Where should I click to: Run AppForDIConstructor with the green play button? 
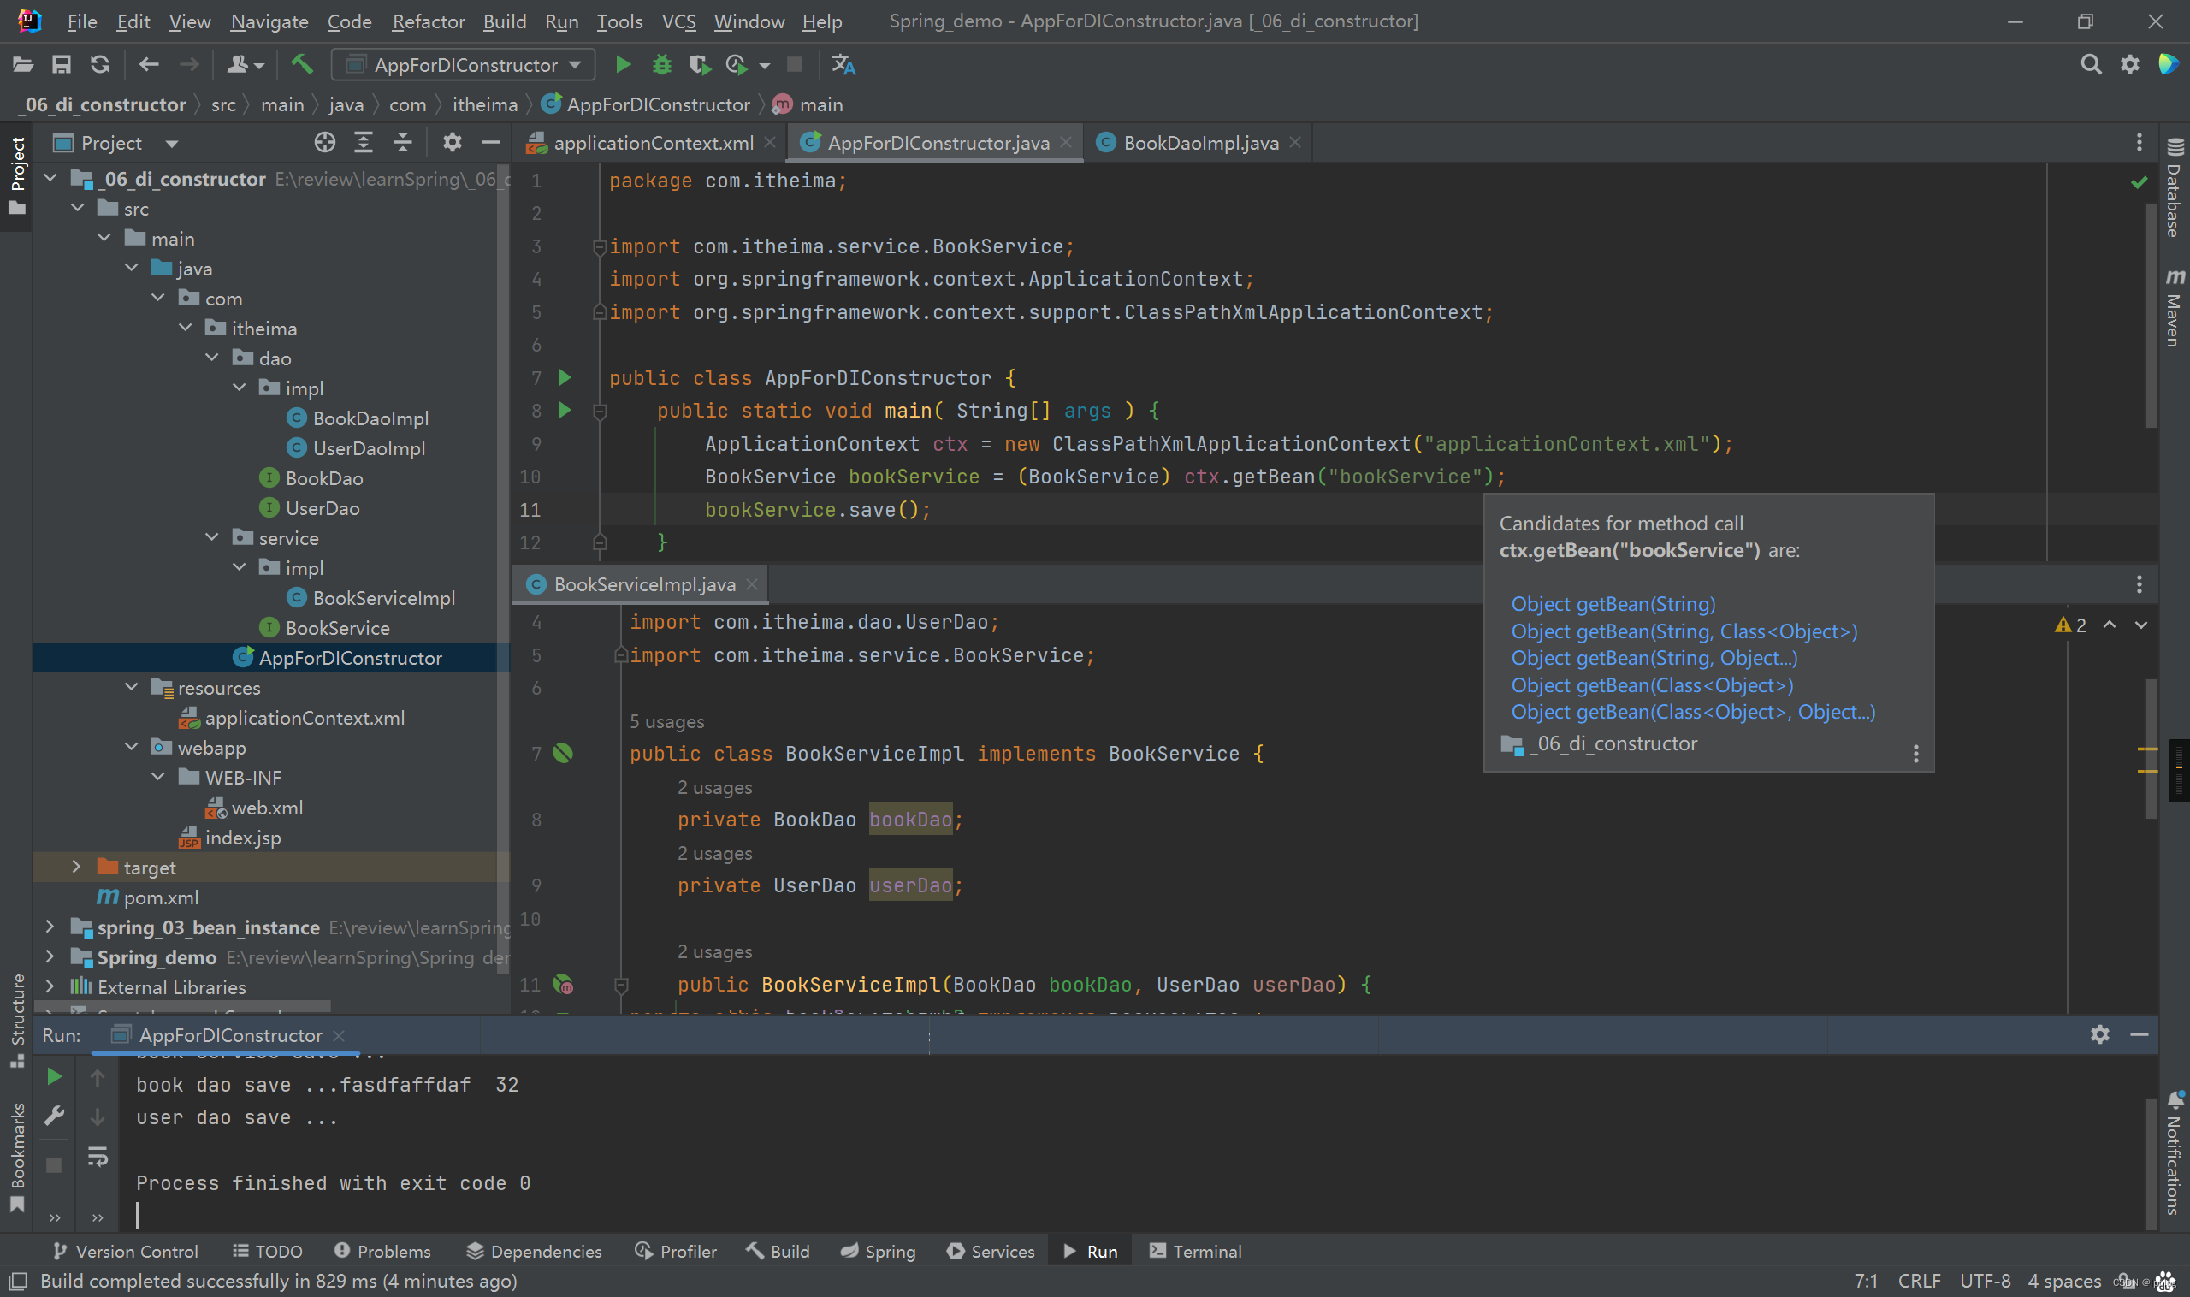pos(622,65)
